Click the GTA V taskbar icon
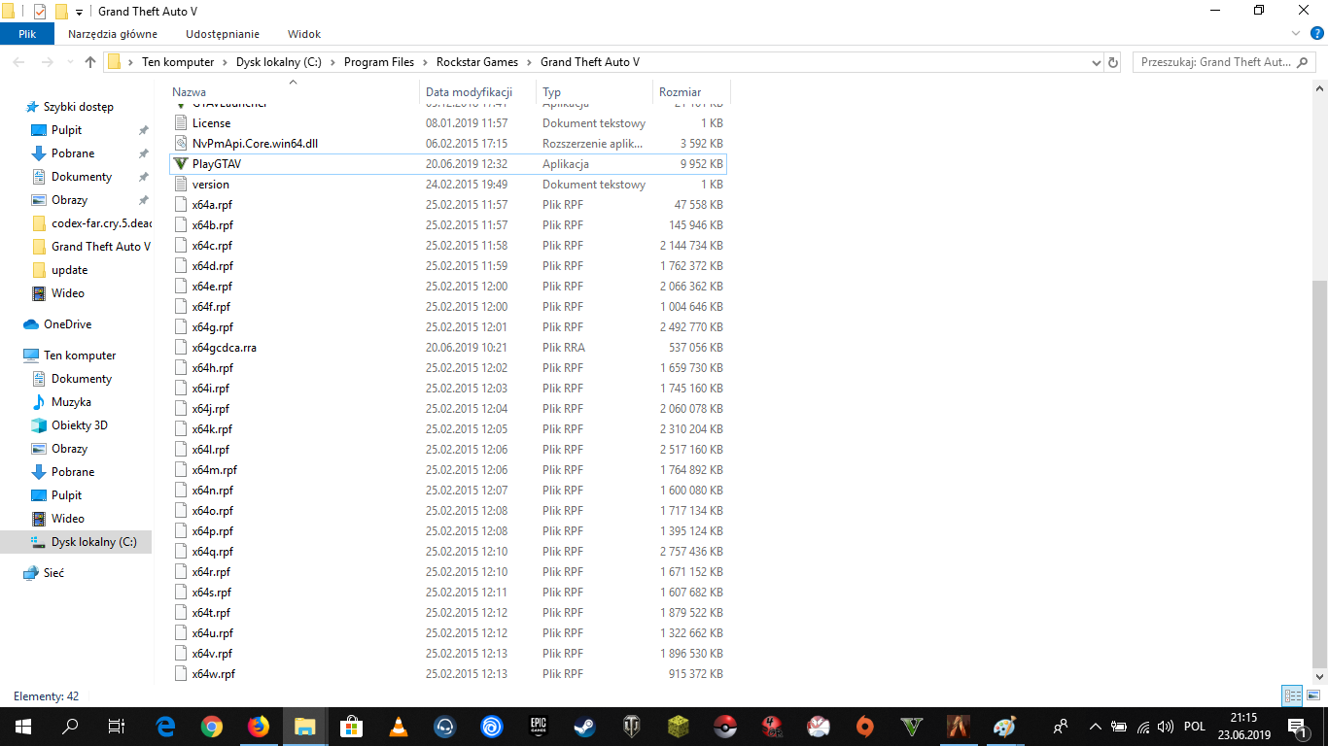The width and height of the screenshot is (1328, 746). [912, 726]
